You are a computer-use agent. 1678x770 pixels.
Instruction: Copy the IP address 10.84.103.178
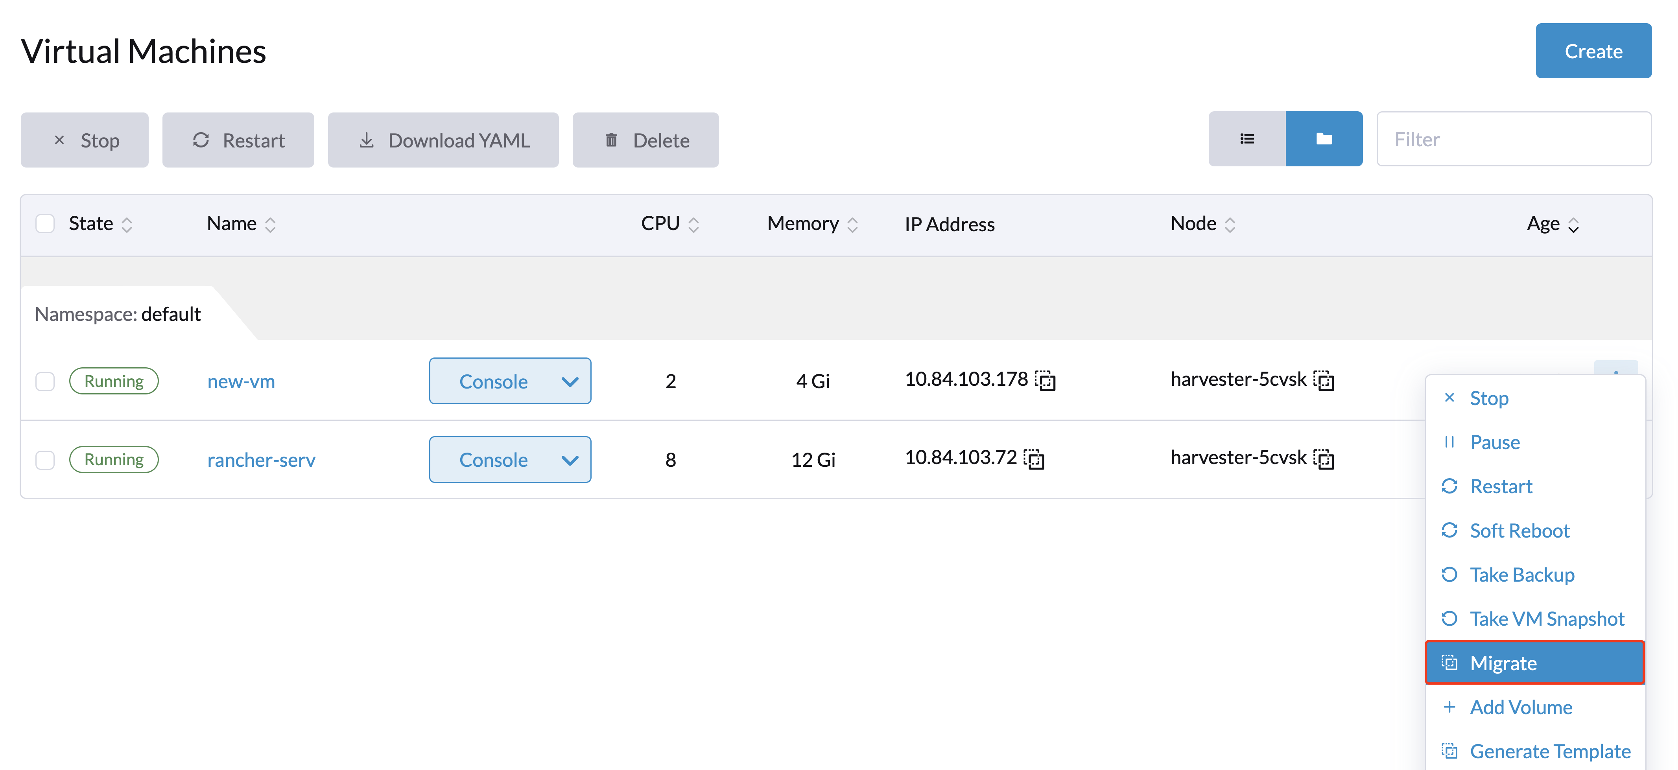1046,380
